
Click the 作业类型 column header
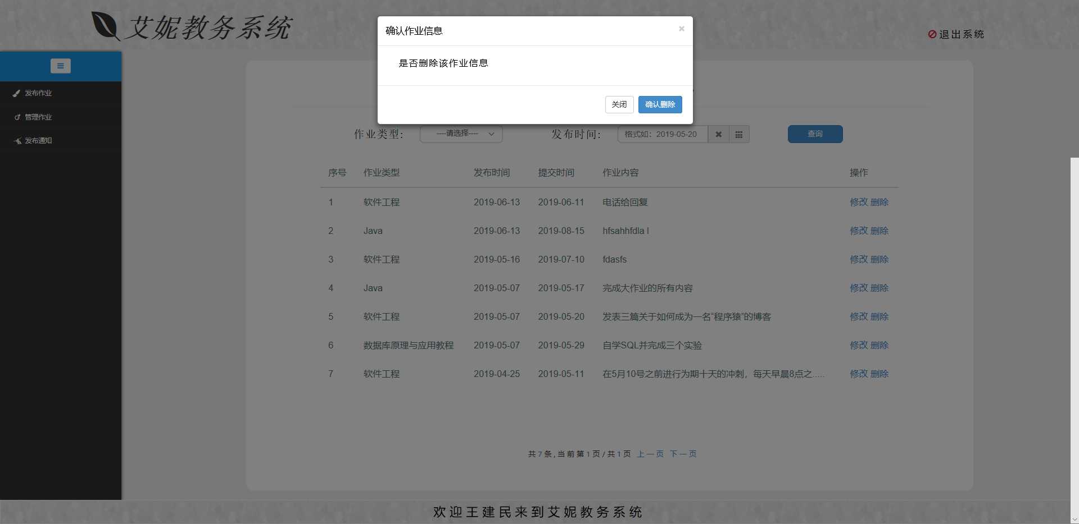tap(382, 173)
